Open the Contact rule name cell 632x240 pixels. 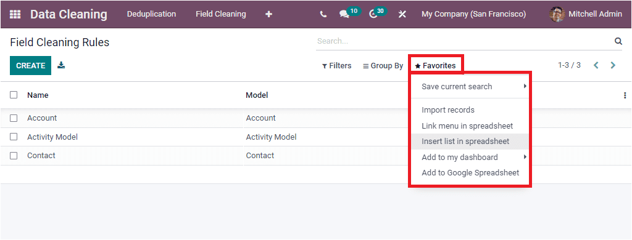click(x=41, y=156)
